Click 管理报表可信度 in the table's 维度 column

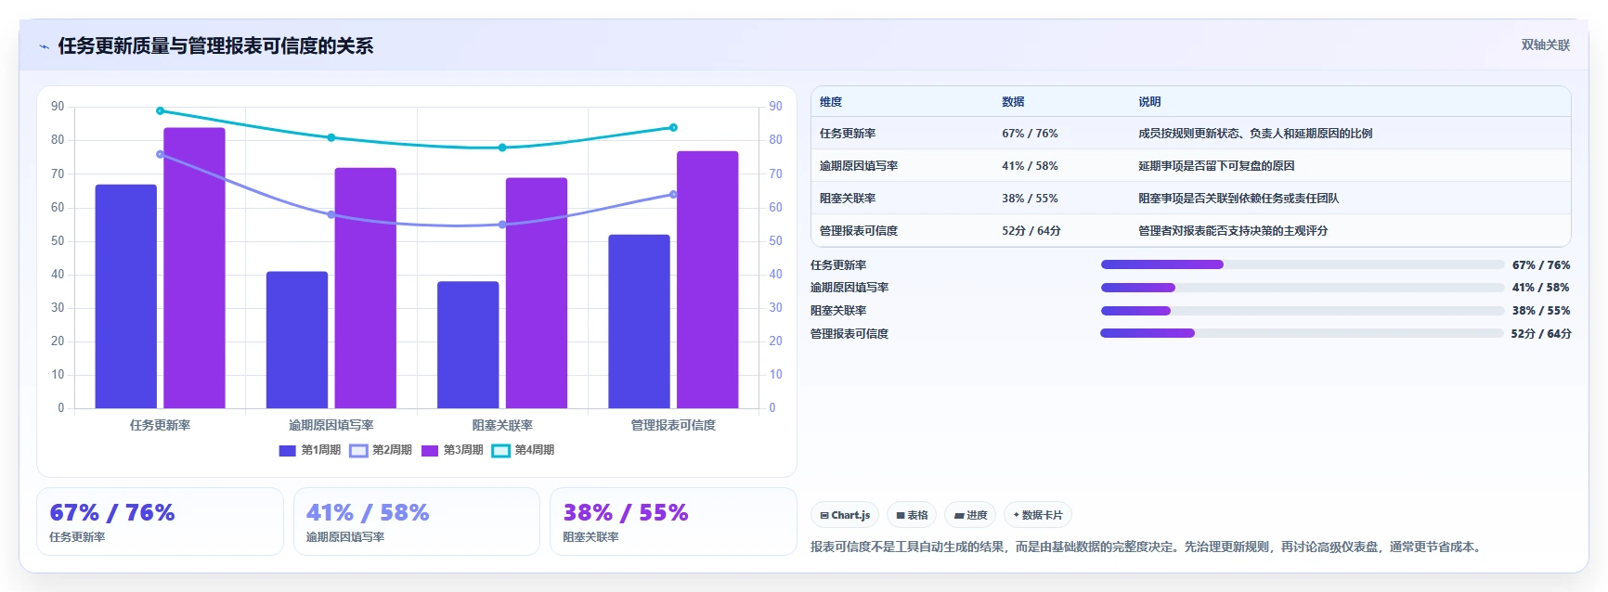[x=859, y=231]
